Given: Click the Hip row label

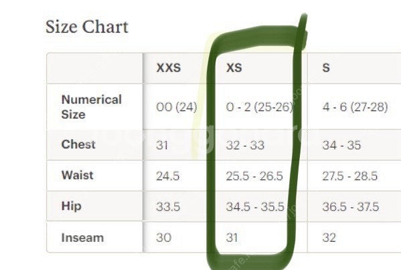Looking at the screenshot, I should (72, 207).
